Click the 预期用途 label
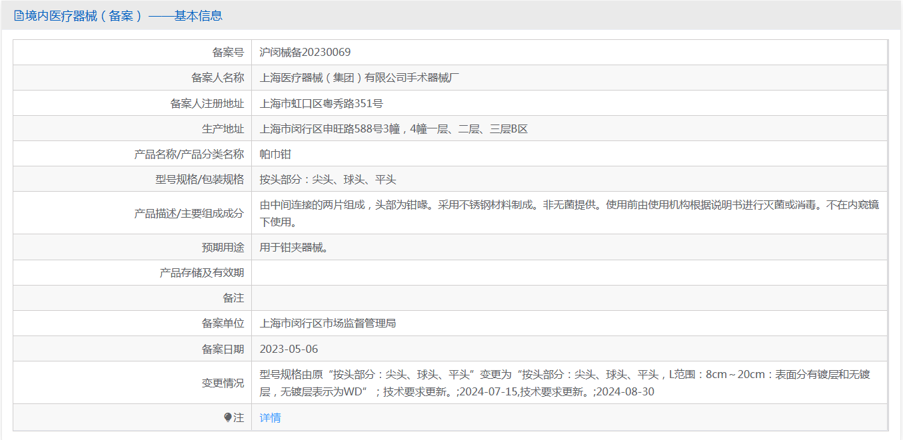The width and height of the screenshot is (903, 440). point(223,248)
